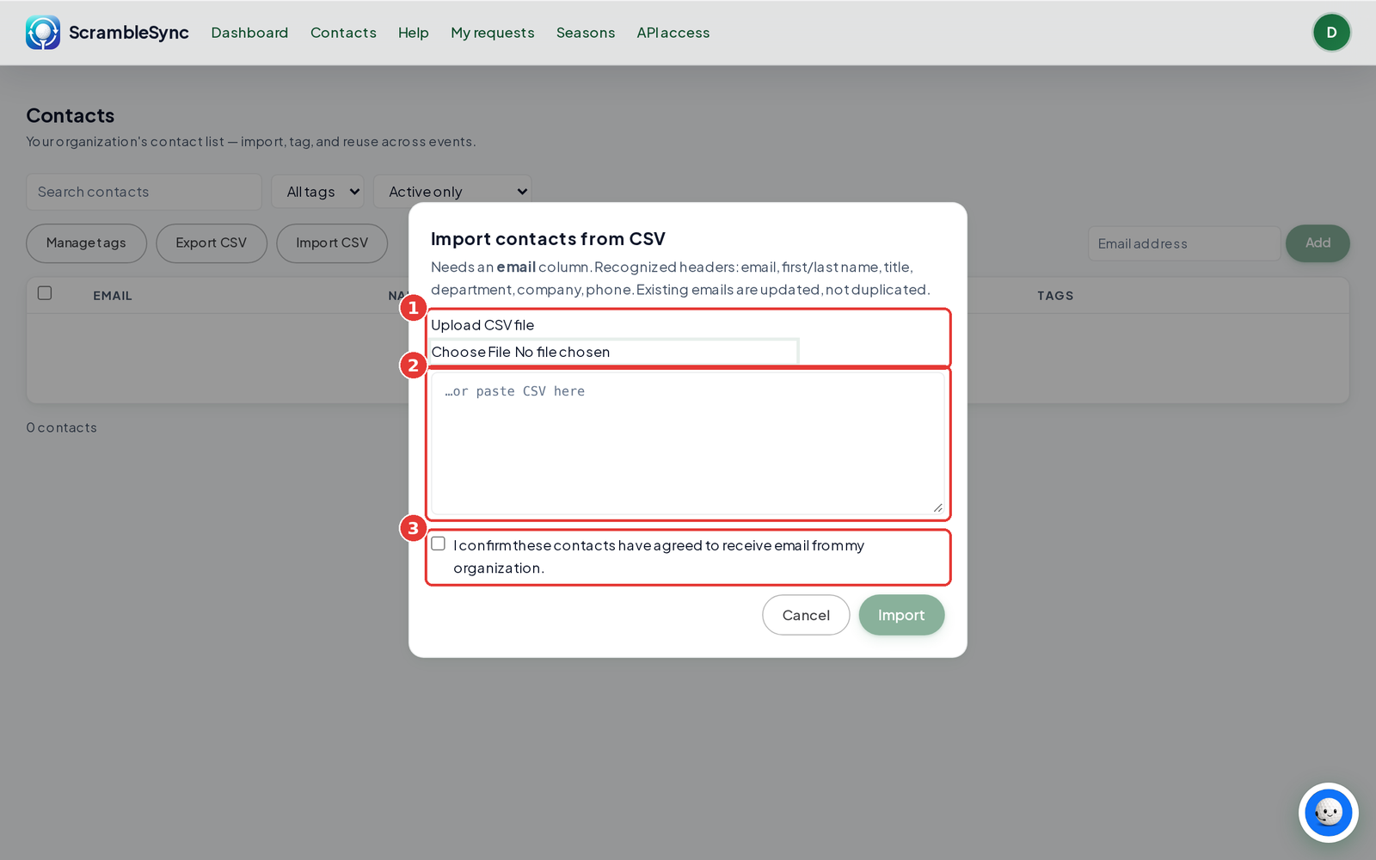Image resolution: width=1376 pixels, height=860 pixels.
Task: Click the ScrambleSync logo icon
Action: [43, 33]
